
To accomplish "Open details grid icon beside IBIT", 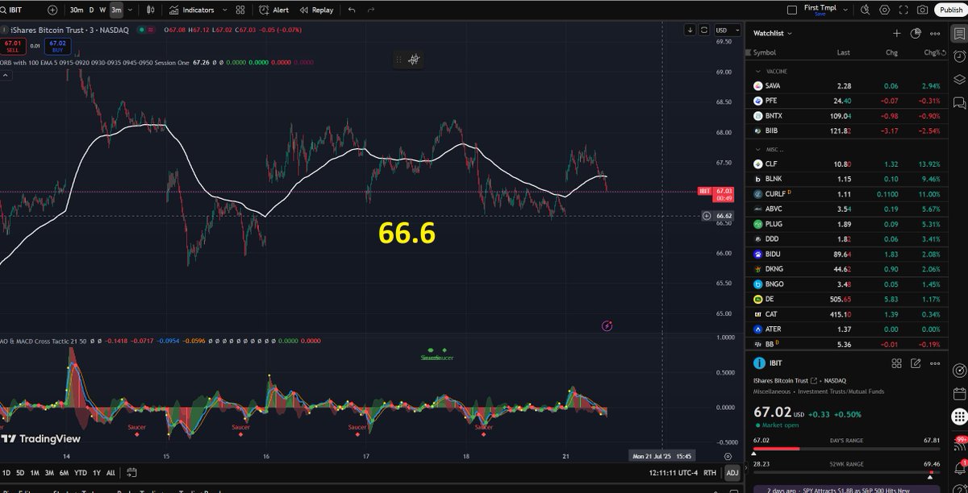I will tap(897, 363).
